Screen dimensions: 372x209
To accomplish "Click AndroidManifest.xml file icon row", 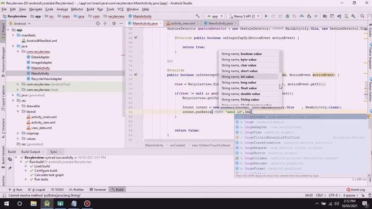I will pos(40,41).
